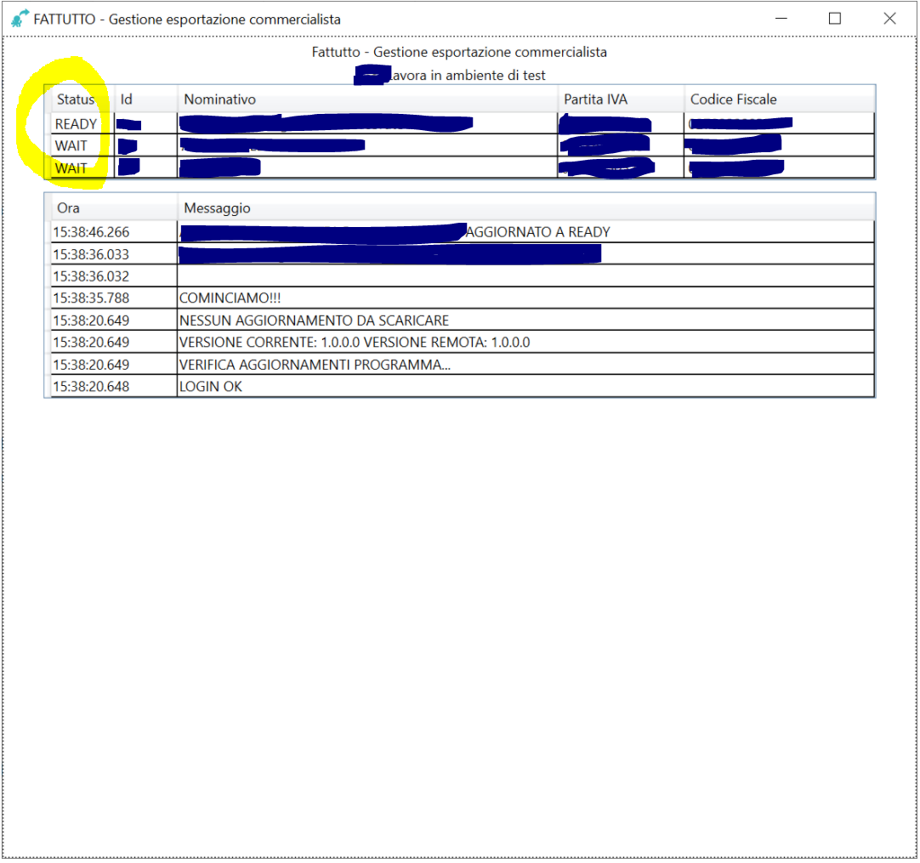920x863 pixels.
Task: Click the 'lavora in ambiente di test' label
Action: pyautogui.click(x=468, y=75)
